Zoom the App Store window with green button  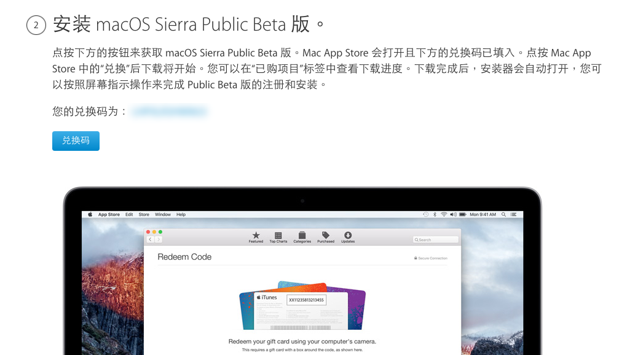(x=160, y=232)
